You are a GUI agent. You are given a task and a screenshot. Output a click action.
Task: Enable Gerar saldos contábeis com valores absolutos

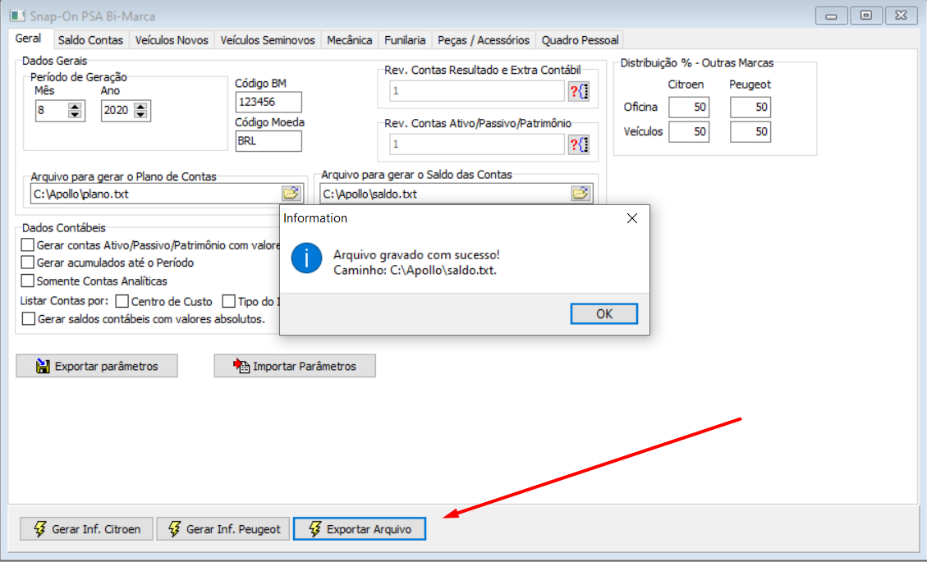(29, 318)
